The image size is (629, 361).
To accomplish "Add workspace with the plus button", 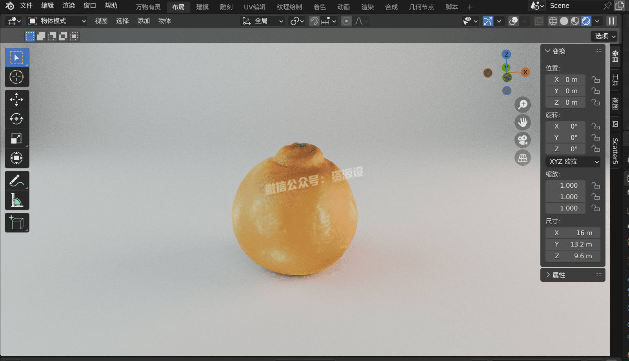I will 470,7.
